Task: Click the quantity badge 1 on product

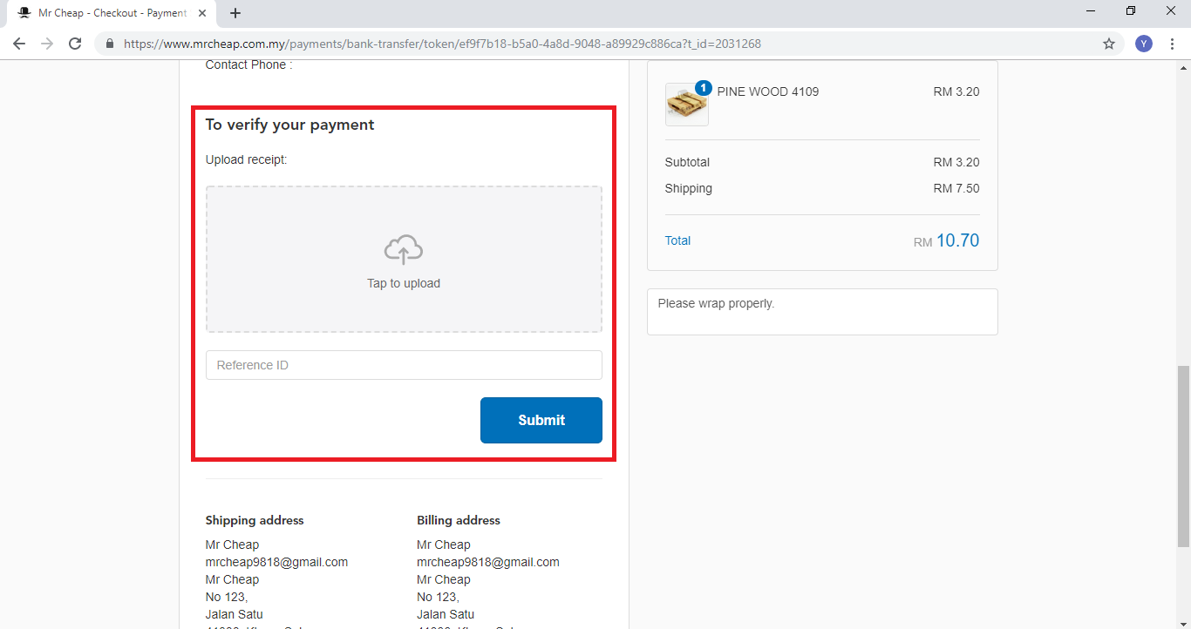Action: click(x=704, y=88)
